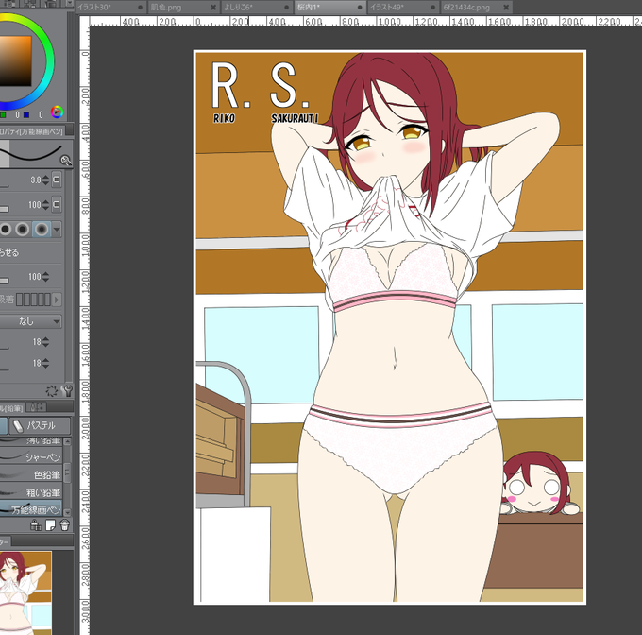Click the navigator thumbnail preview

tap(25, 592)
